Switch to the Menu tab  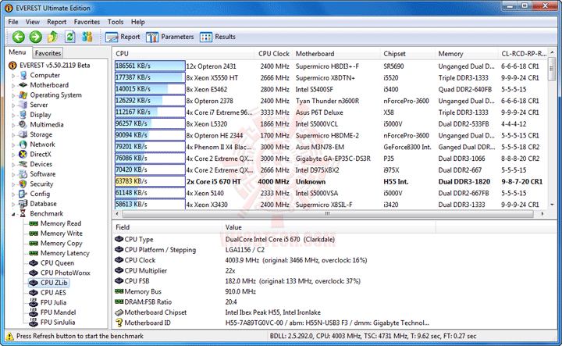tap(17, 52)
